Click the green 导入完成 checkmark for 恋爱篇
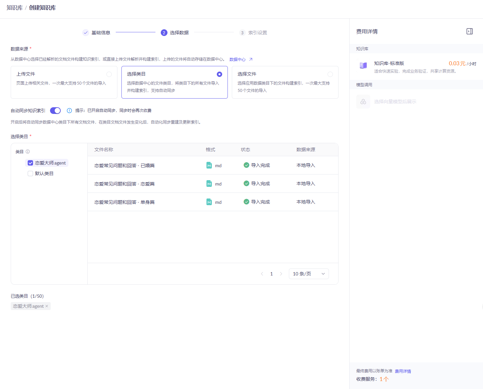The height and width of the screenshot is (389, 483). click(246, 184)
